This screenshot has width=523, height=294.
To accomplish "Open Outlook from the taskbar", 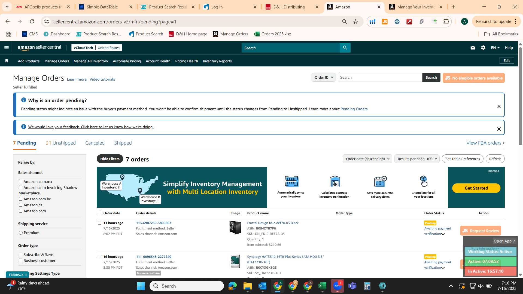I will 262,286.
